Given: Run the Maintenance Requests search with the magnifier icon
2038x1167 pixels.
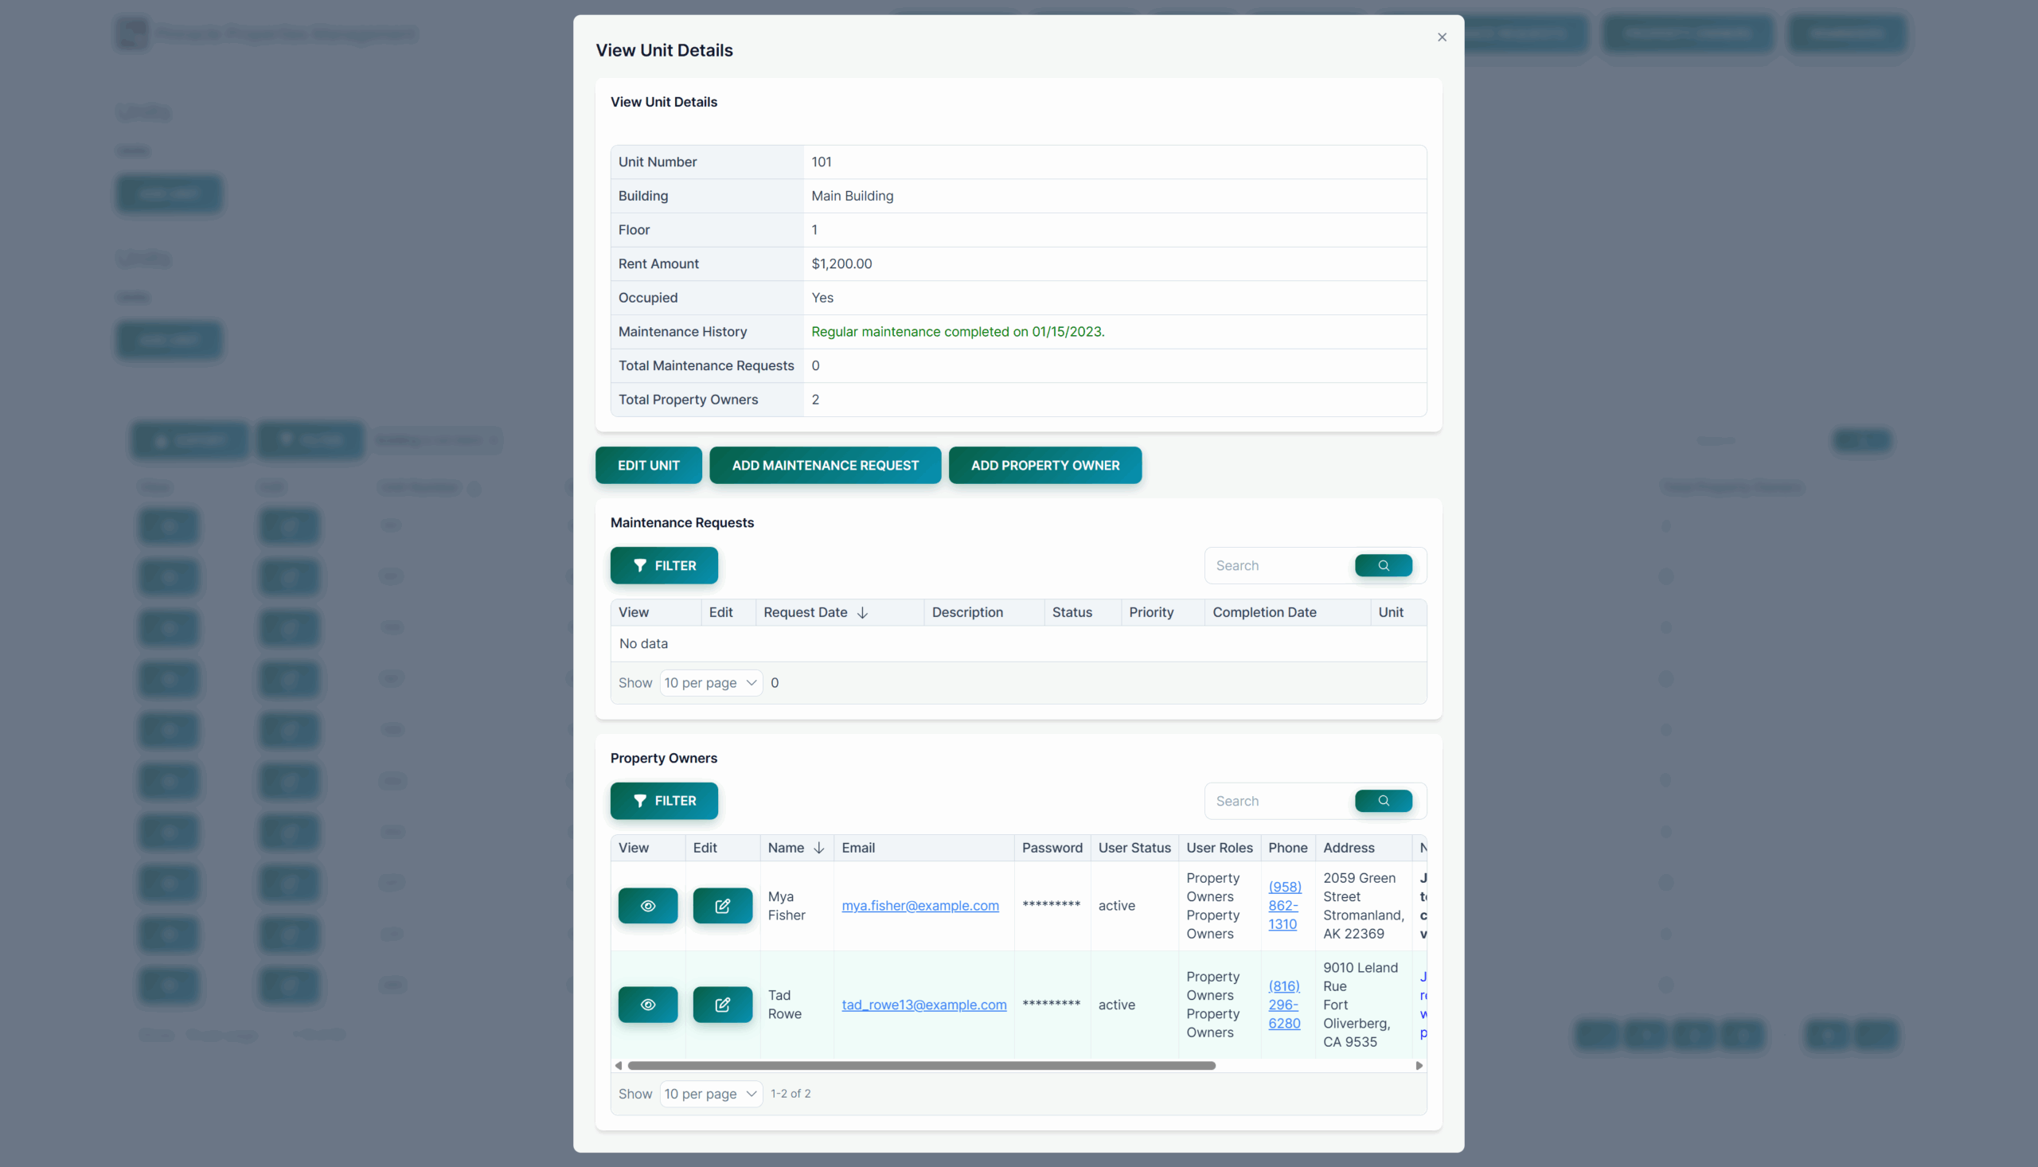Looking at the screenshot, I should 1383,565.
